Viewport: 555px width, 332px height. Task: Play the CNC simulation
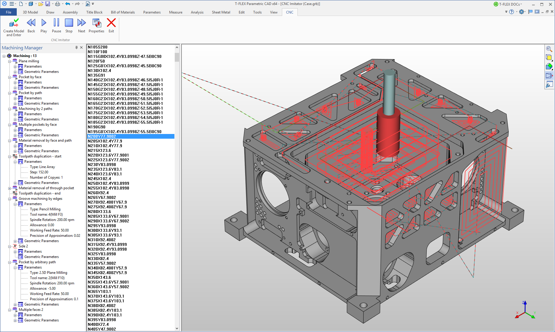tap(44, 23)
